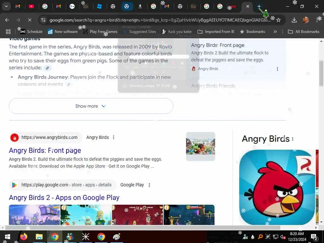Image resolution: width=324 pixels, height=243 pixels.
Task: Click the page vertical scrollbar
Action: [321, 73]
